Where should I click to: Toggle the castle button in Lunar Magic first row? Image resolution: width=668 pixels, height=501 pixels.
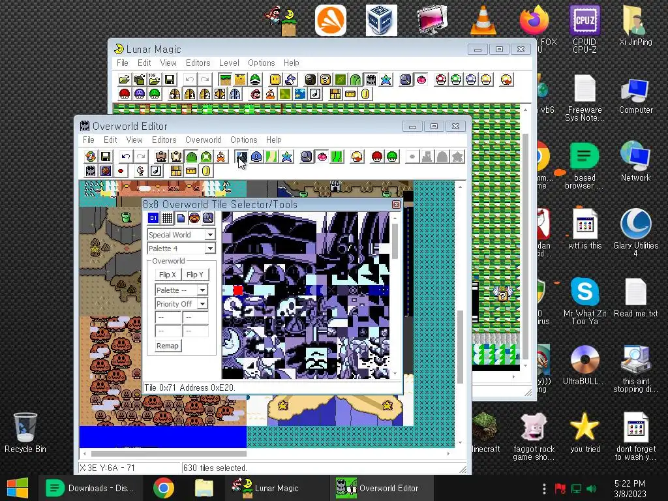pyautogui.click(x=371, y=80)
